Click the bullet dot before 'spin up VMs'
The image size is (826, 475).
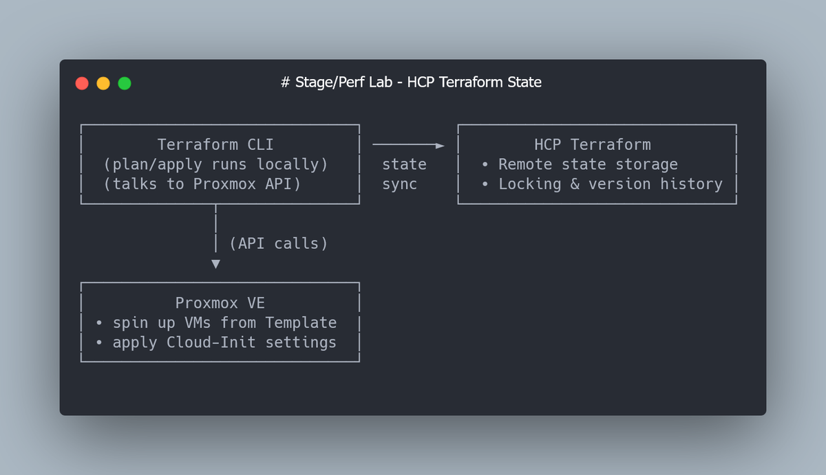[x=100, y=323]
